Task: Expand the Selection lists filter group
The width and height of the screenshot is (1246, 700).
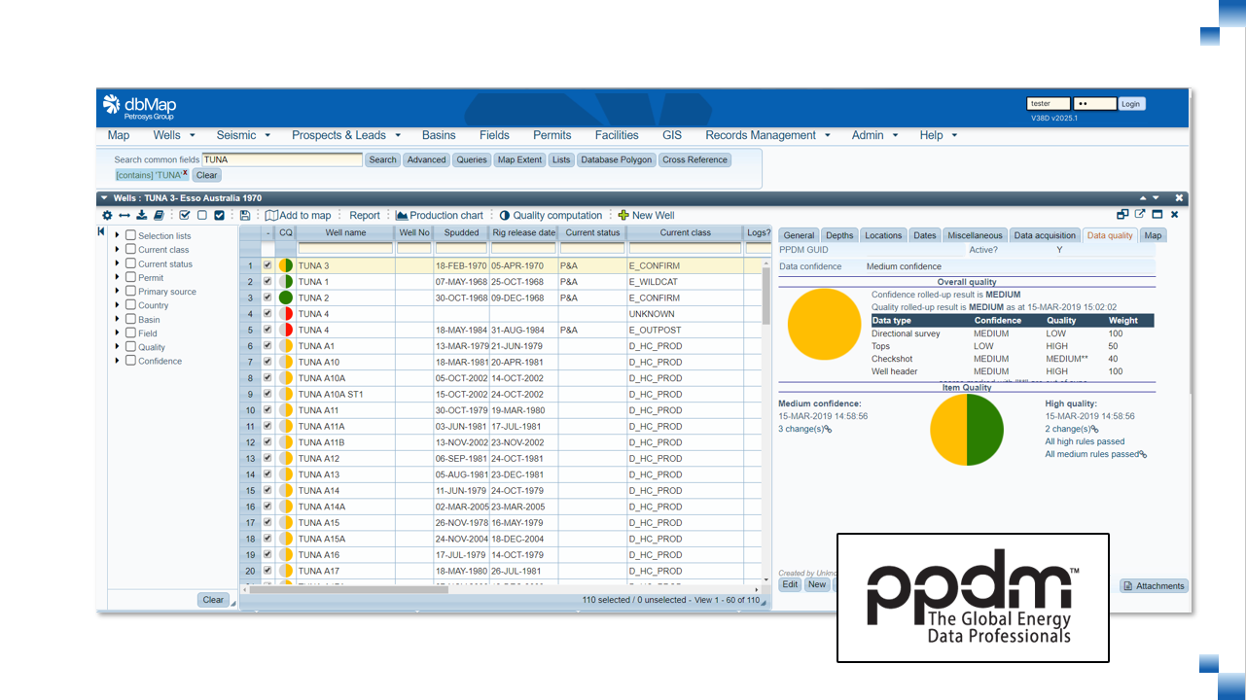Action: 117,235
